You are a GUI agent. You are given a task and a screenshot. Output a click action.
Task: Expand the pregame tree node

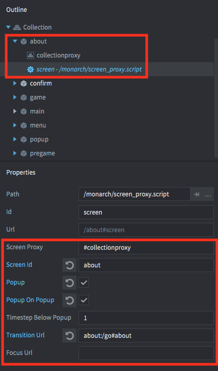click(15, 153)
